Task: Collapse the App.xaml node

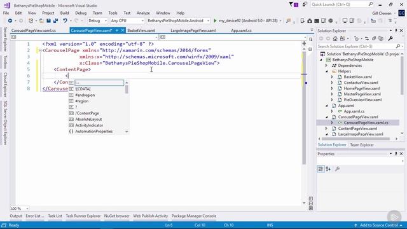Action: pos(326,106)
